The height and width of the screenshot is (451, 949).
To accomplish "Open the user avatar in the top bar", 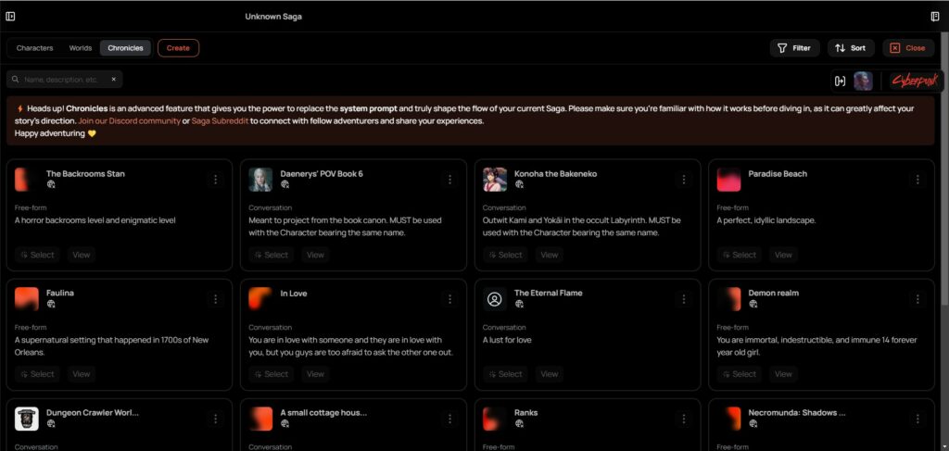I will coord(863,81).
